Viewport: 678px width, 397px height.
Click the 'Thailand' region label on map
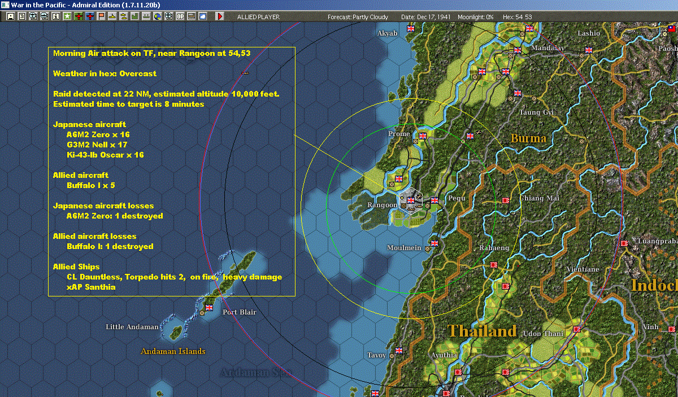pyautogui.click(x=482, y=330)
